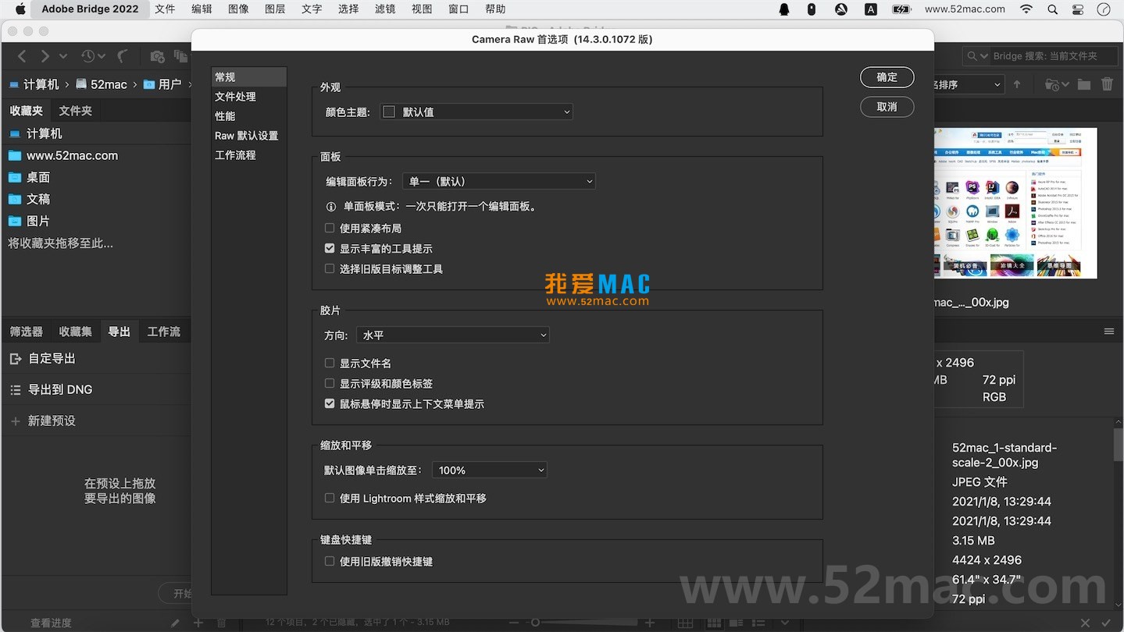Select 文件处理 in preferences sidebar
The height and width of the screenshot is (632, 1124).
[249, 96]
